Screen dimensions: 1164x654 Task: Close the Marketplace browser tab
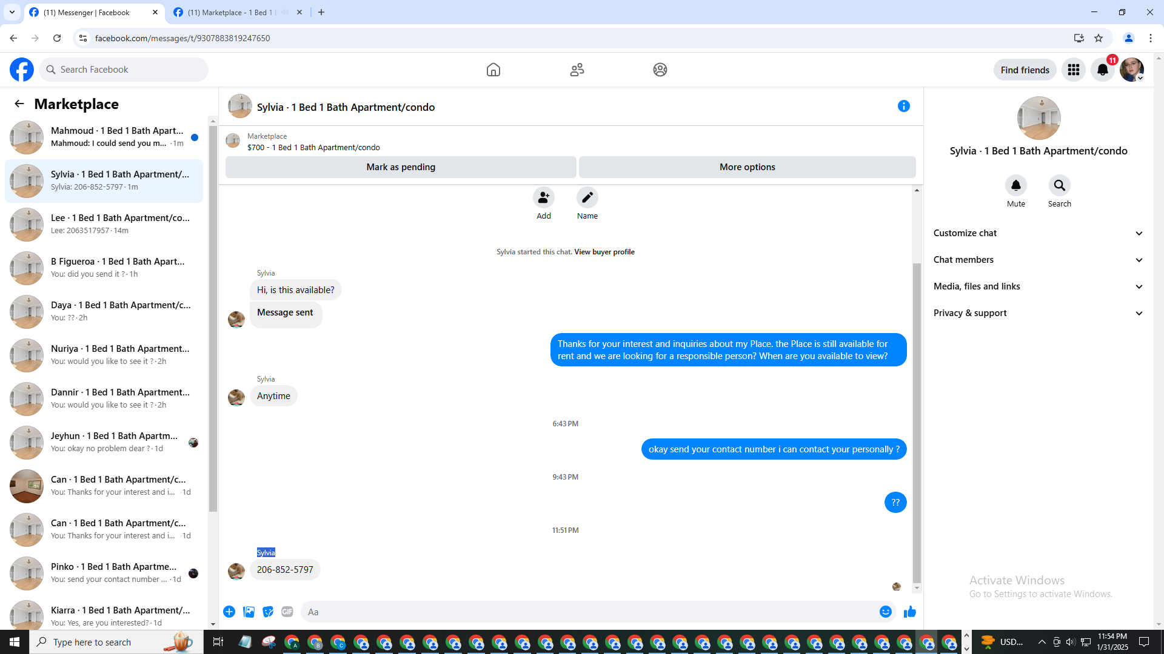(299, 12)
